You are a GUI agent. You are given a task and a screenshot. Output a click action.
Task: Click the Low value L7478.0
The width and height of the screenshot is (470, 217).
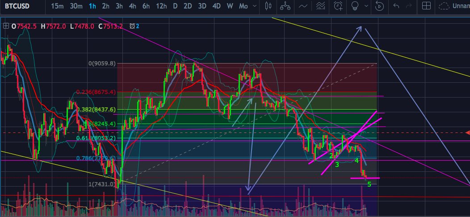click(x=82, y=26)
